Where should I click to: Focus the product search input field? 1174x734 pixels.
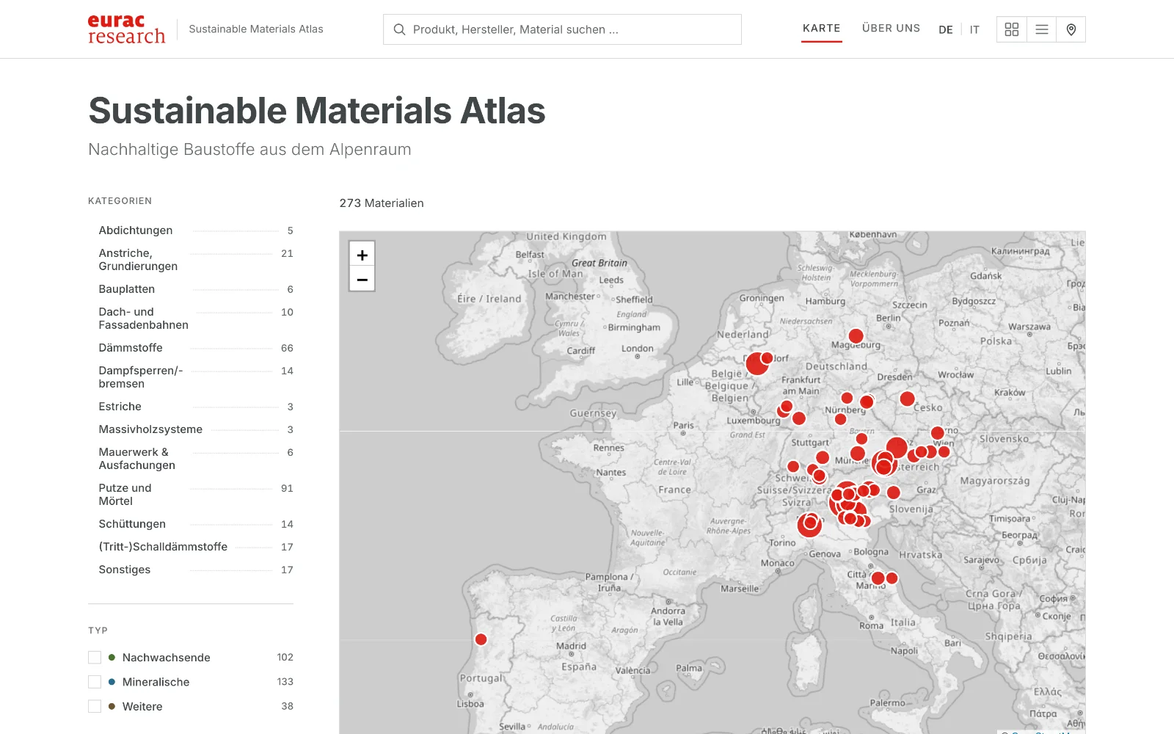[562, 29]
